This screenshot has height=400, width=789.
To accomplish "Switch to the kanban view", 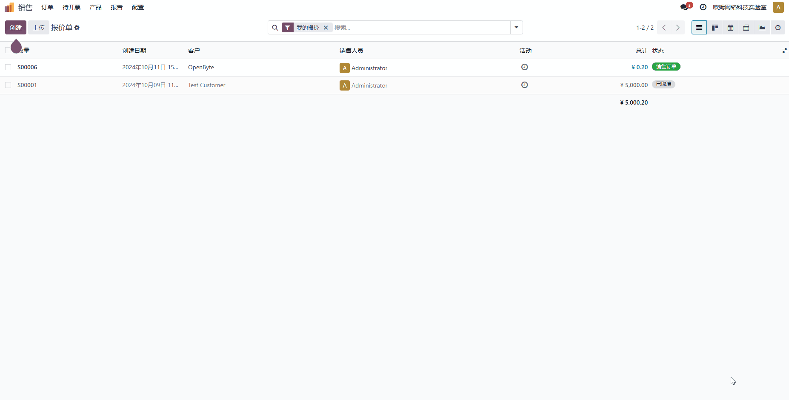I will pyautogui.click(x=715, y=28).
